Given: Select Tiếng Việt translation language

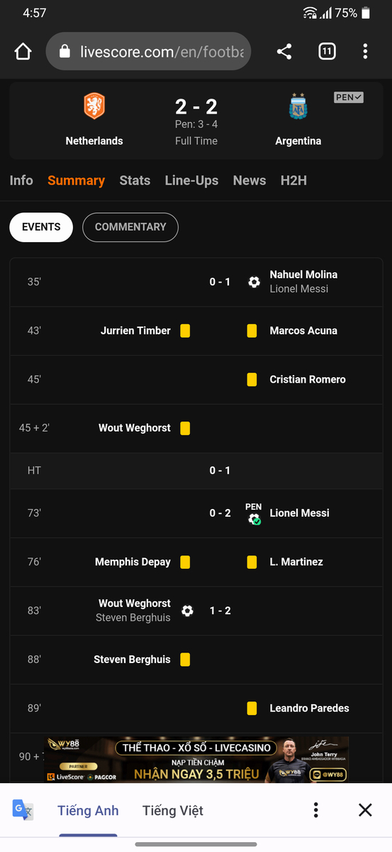Looking at the screenshot, I should [173, 810].
